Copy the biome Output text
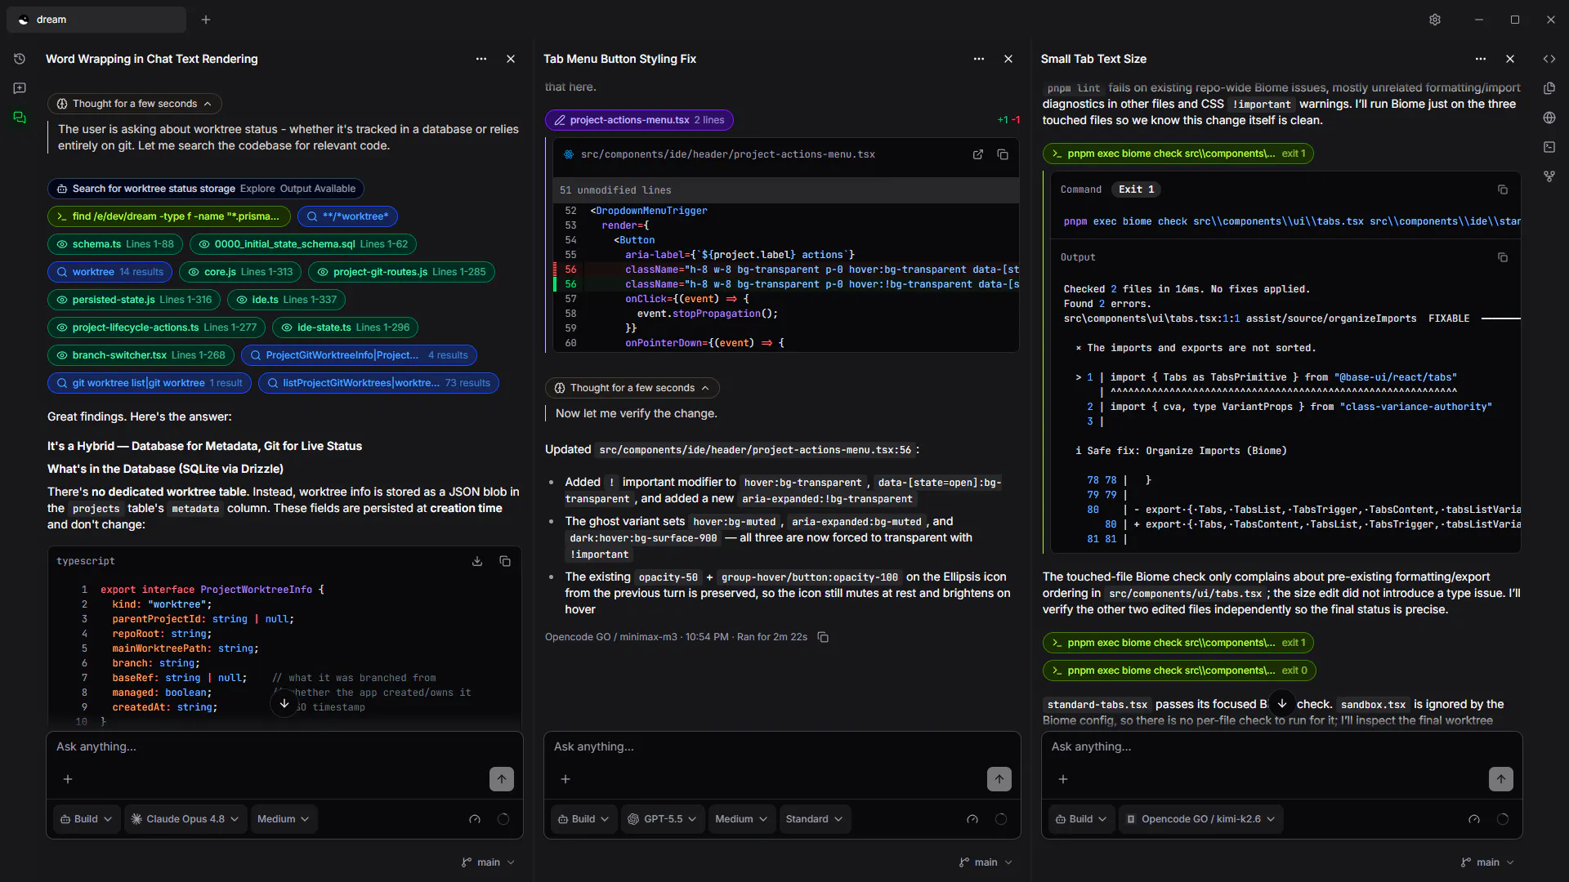The image size is (1569, 882). pos(1503,257)
